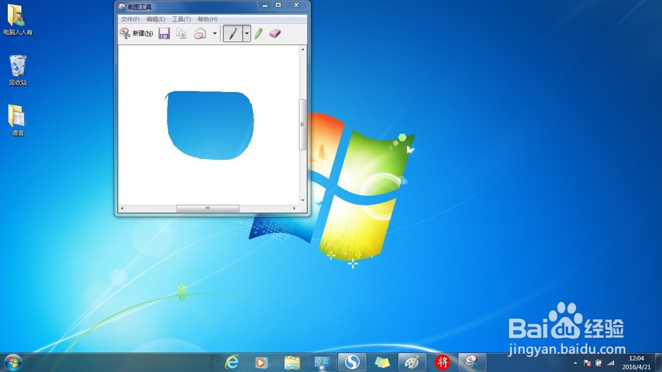The height and width of the screenshot is (372, 662).
Task: Select the Recycle Bin (回收站) desktop icon
Action: (x=18, y=70)
